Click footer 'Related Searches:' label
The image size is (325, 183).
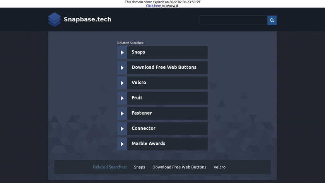[x=110, y=167]
